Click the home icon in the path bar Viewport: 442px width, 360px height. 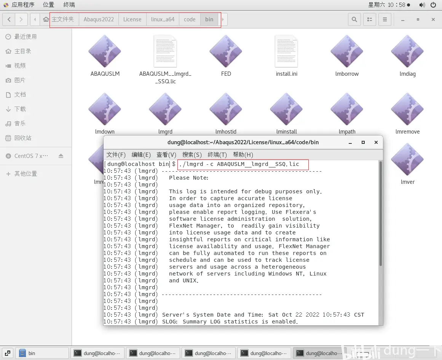(46, 19)
